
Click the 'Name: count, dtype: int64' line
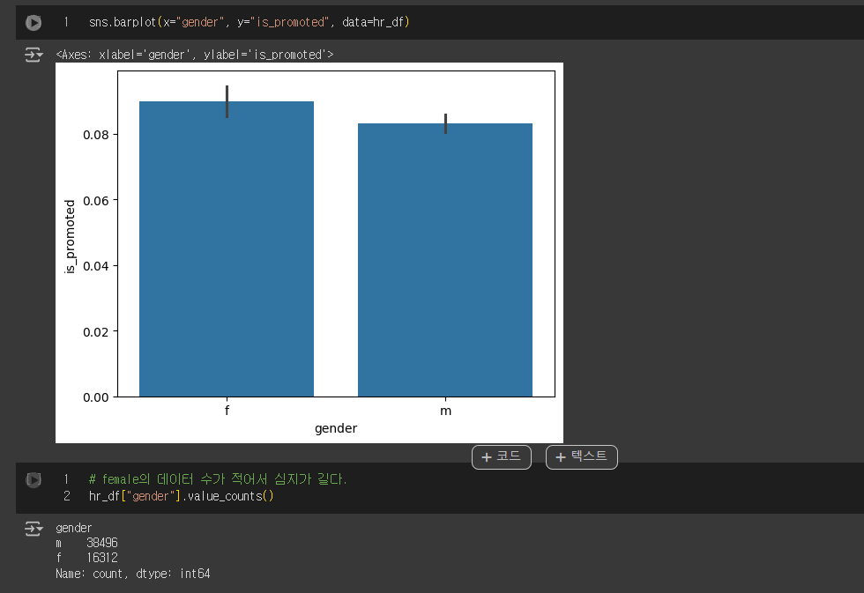coord(133,574)
